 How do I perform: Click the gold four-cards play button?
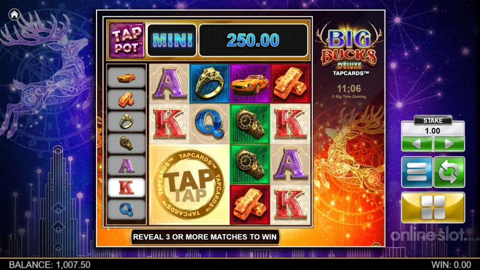click(x=433, y=207)
